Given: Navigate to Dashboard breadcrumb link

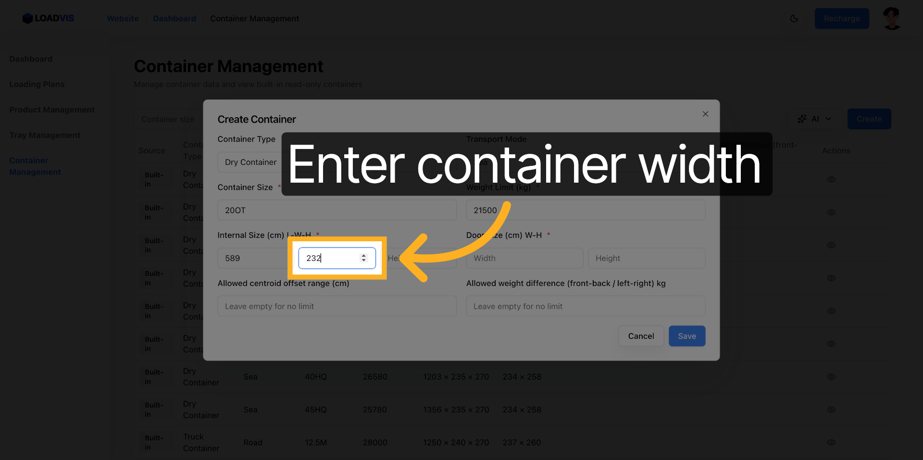Looking at the screenshot, I should 175,19.
